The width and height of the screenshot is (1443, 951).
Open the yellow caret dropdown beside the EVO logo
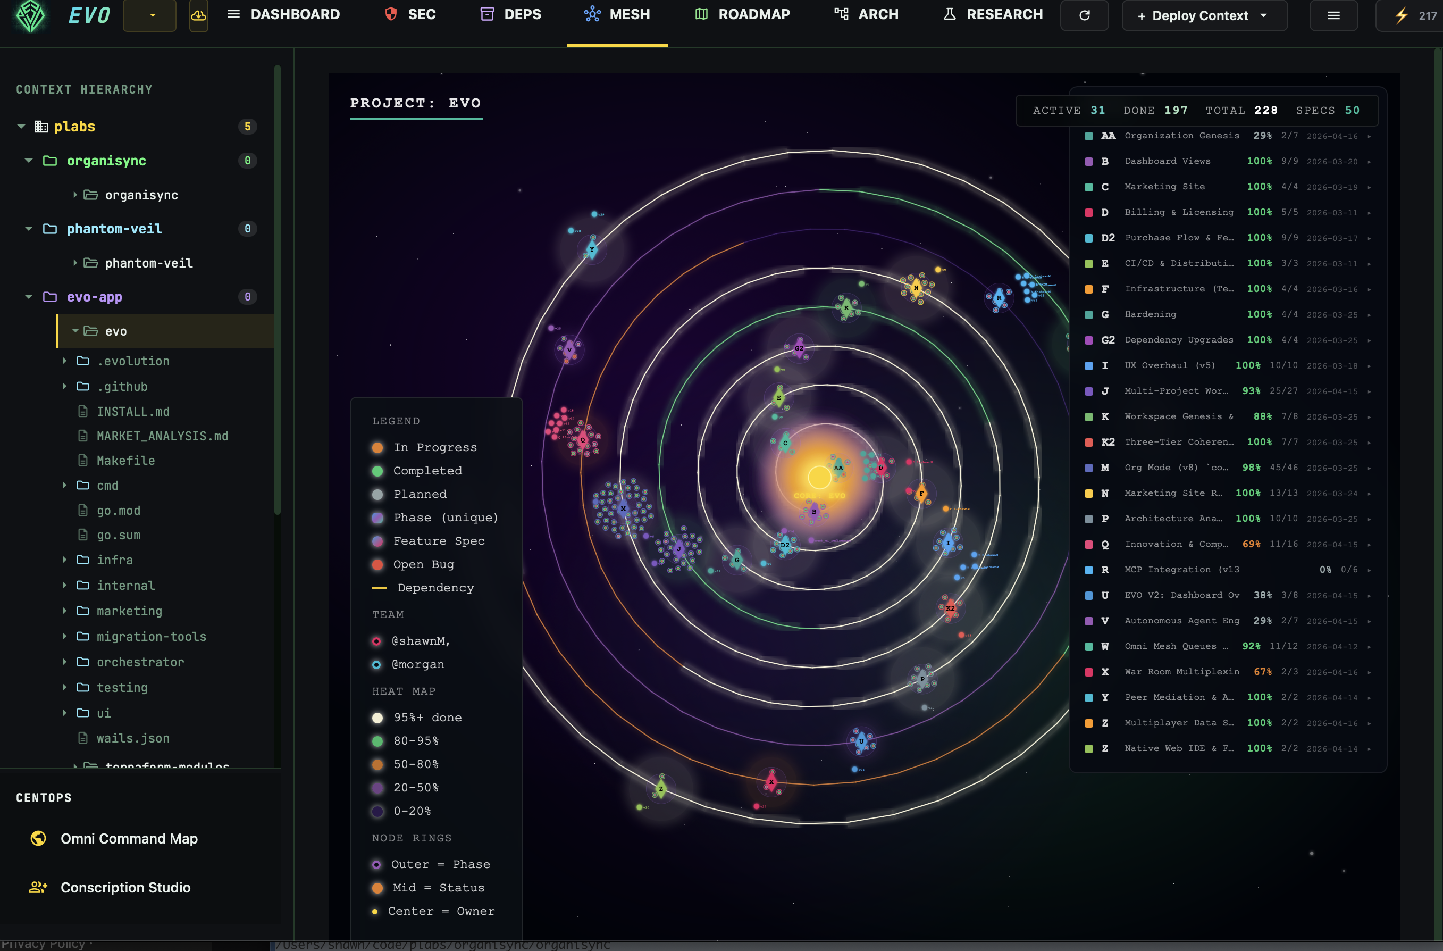(x=150, y=15)
